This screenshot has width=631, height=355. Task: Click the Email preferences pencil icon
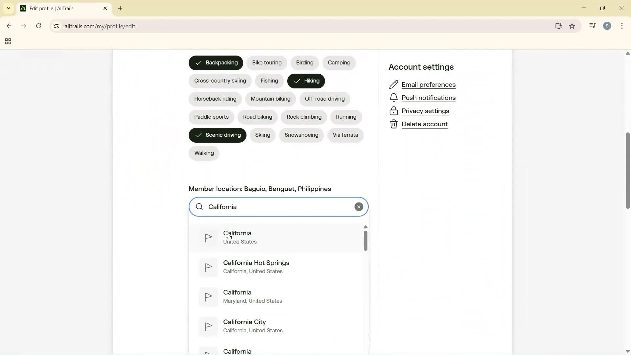(x=394, y=84)
